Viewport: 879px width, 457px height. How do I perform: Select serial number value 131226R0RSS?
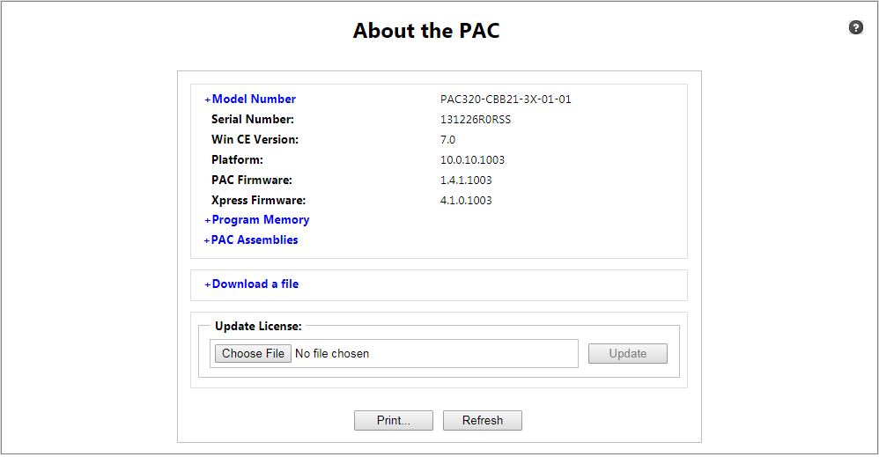pos(476,120)
